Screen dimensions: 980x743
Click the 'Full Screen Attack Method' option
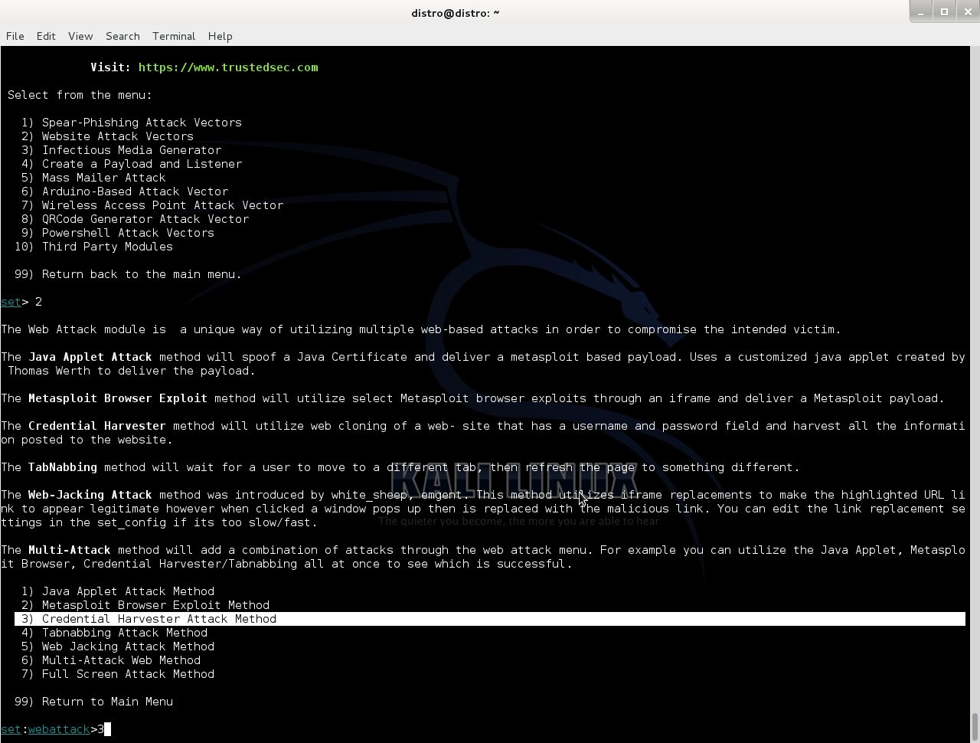coord(118,674)
